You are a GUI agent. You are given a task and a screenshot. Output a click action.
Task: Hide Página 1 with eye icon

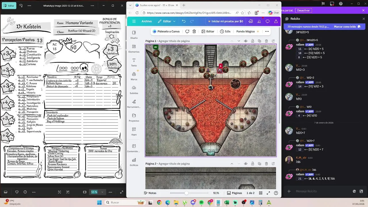tap(246, 41)
